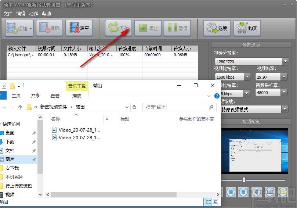This screenshot has height=208, width=297.
Task: Click the 暂停 (Pause) toolbar button
Action: coord(177,28)
